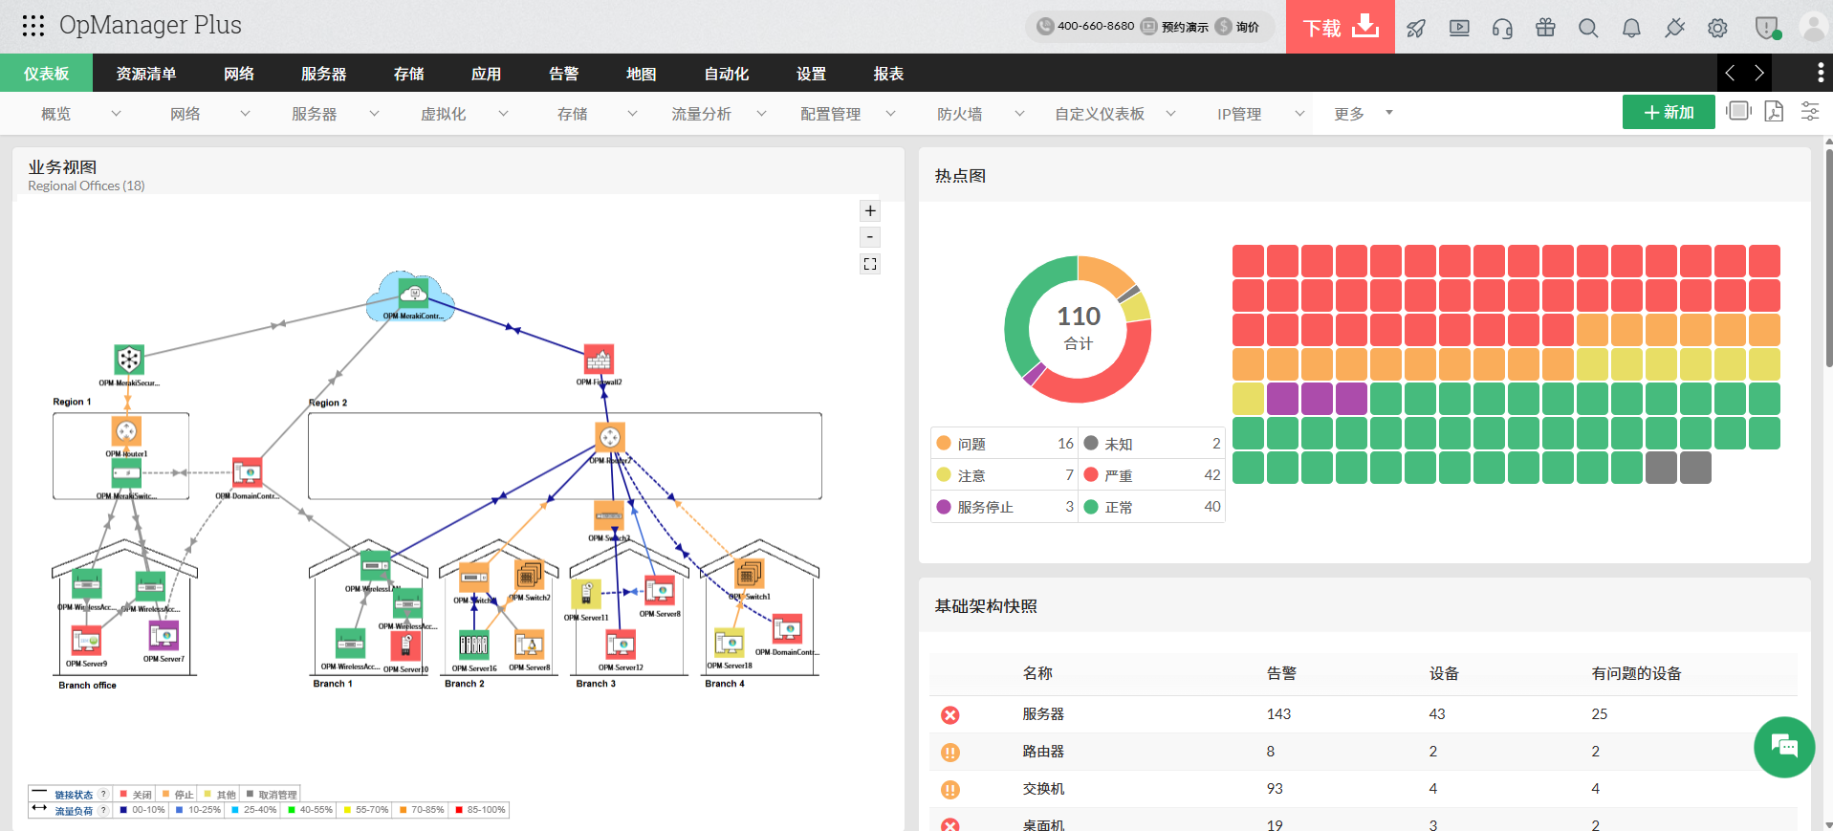Expand business view to fullscreen
1833x831 pixels.
(870, 264)
